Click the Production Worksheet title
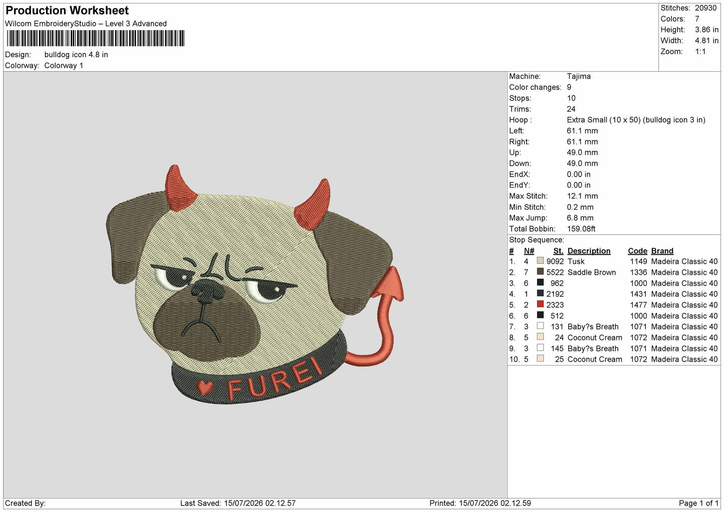The width and height of the screenshot is (724, 512). tap(67, 11)
